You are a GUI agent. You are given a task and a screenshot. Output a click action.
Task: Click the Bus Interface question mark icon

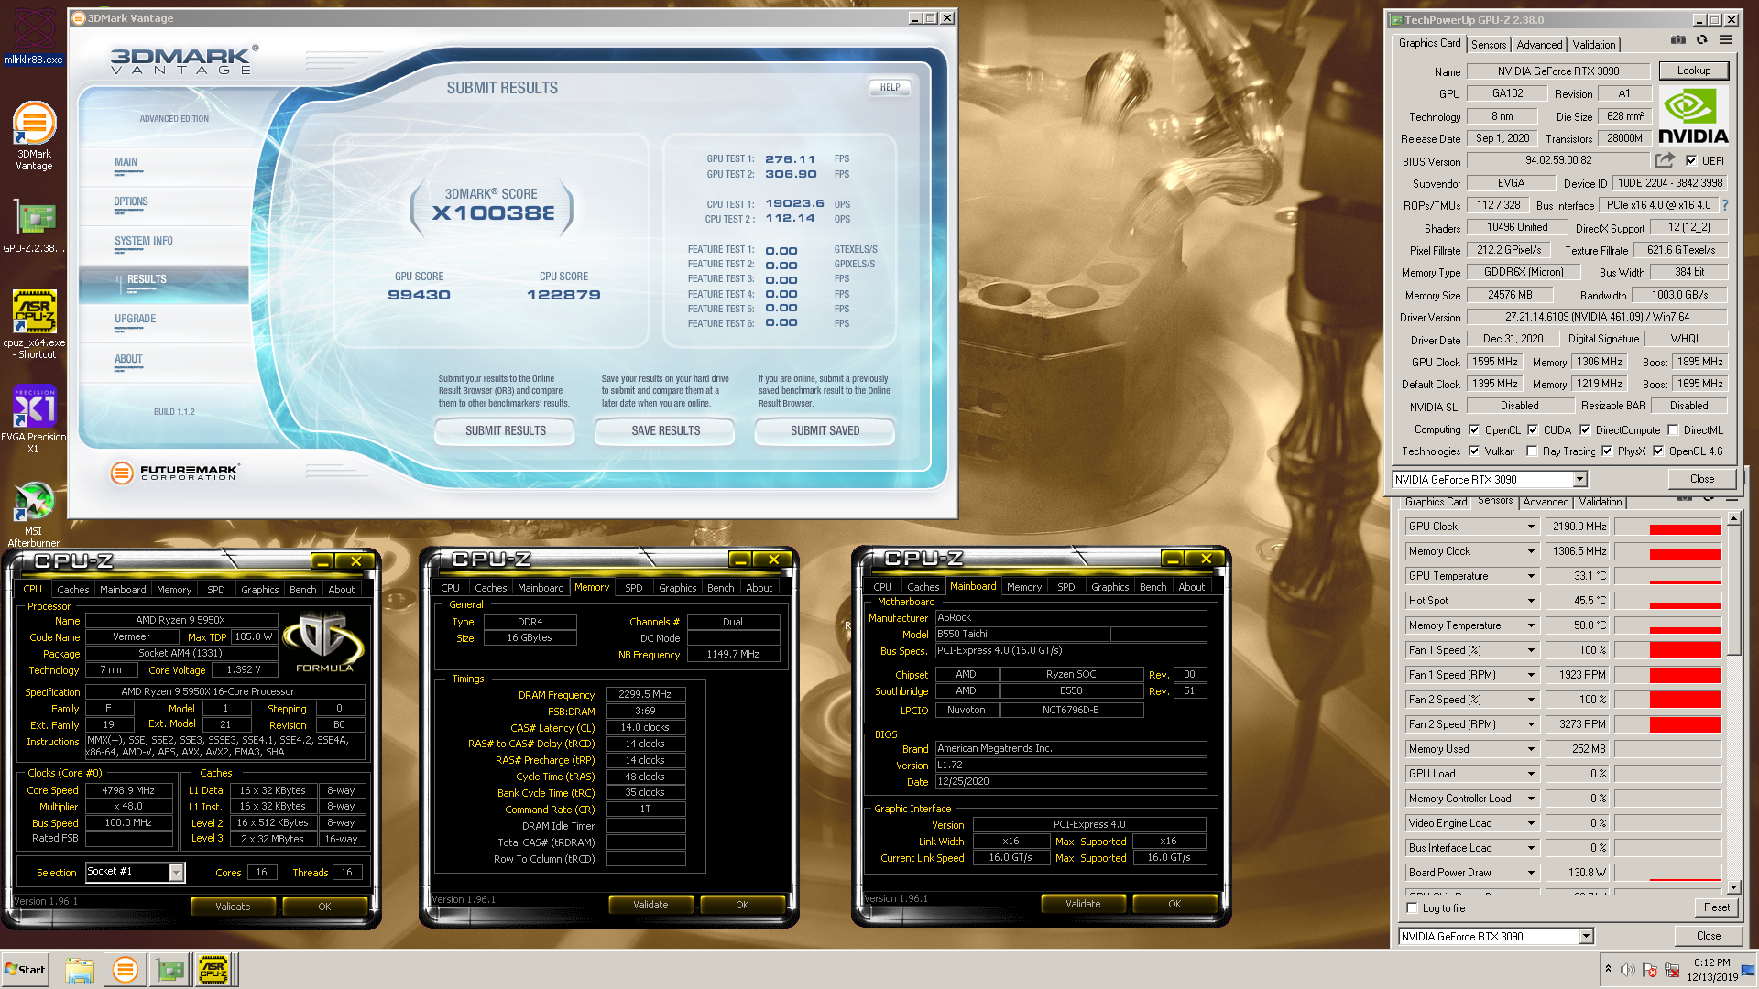pyautogui.click(x=1725, y=205)
